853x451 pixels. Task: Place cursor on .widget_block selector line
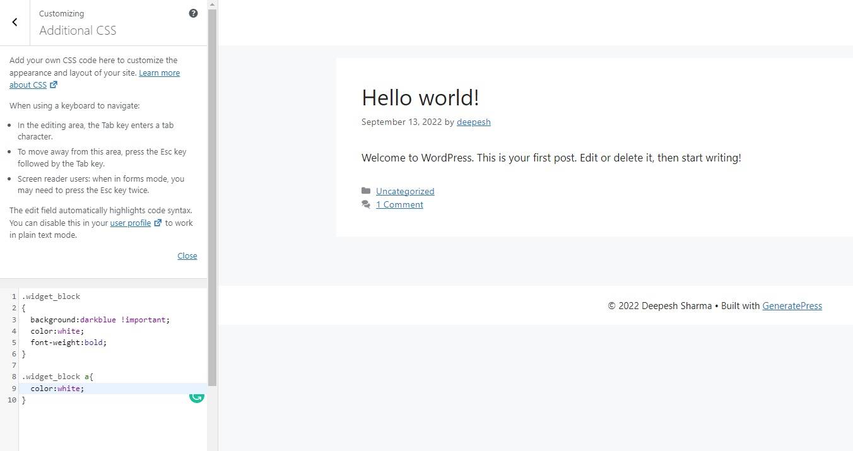point(50,296)
